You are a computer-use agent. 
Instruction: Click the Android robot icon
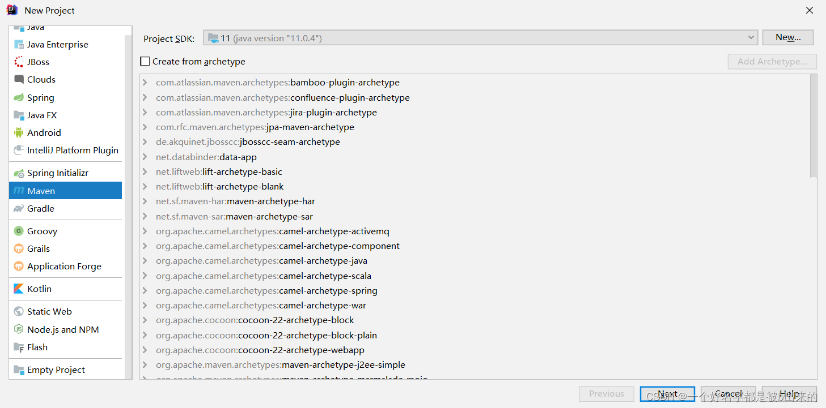pos(19,133)
